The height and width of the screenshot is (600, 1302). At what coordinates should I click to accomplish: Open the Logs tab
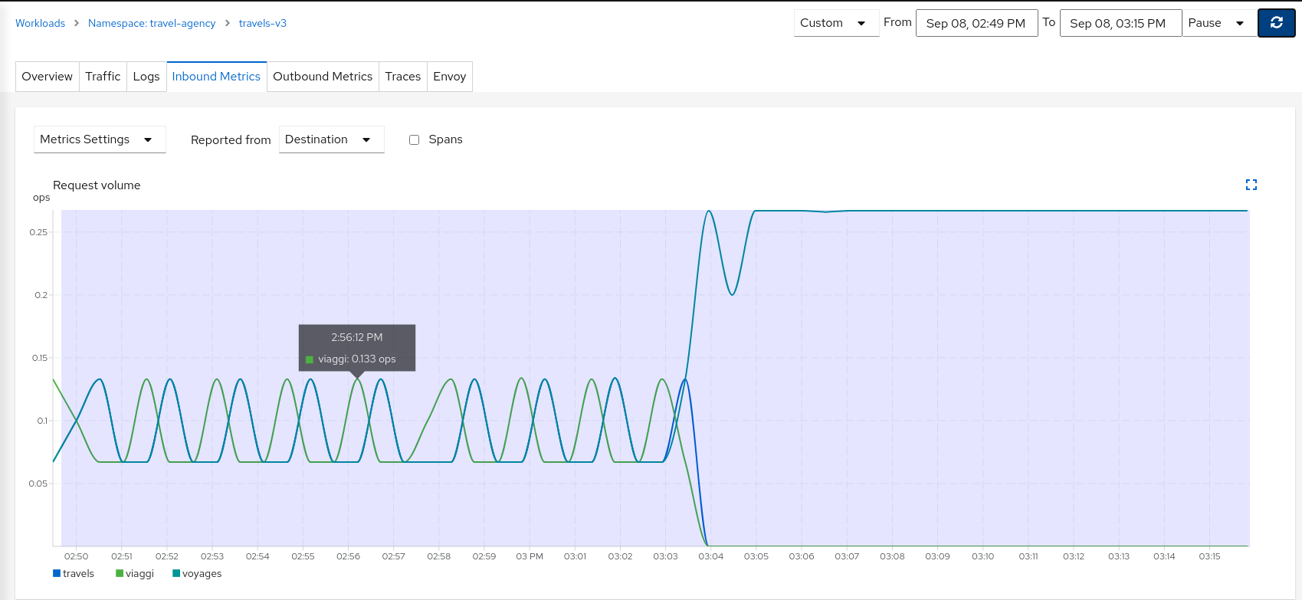pyautogui.click(x=146, y=77)
